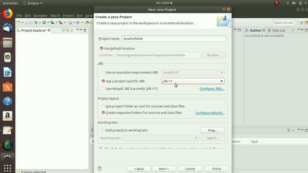
Task: Click the Finish button
Action: tap(217, 169)
